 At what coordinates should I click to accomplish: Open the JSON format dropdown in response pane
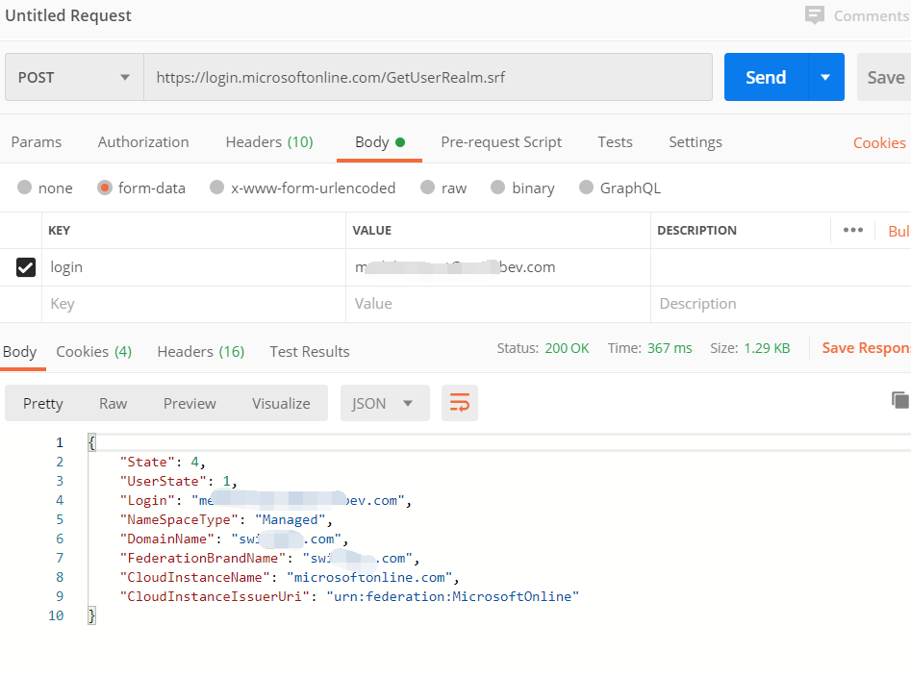click(x=384, y=403)
